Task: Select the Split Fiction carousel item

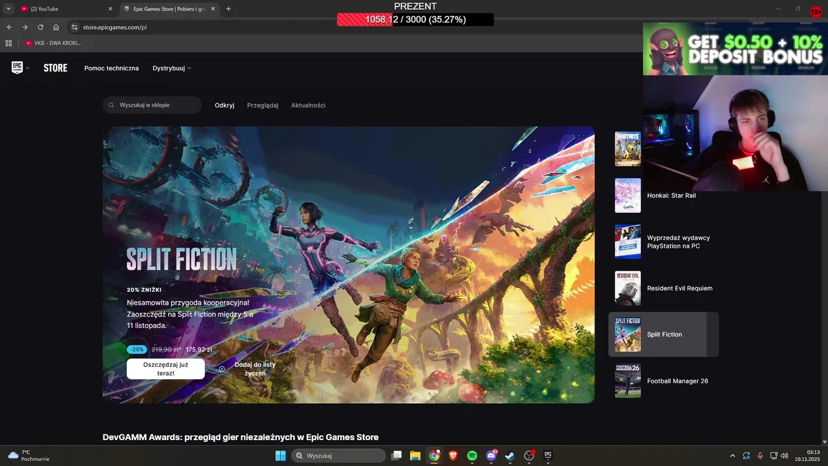Action: 664,335
